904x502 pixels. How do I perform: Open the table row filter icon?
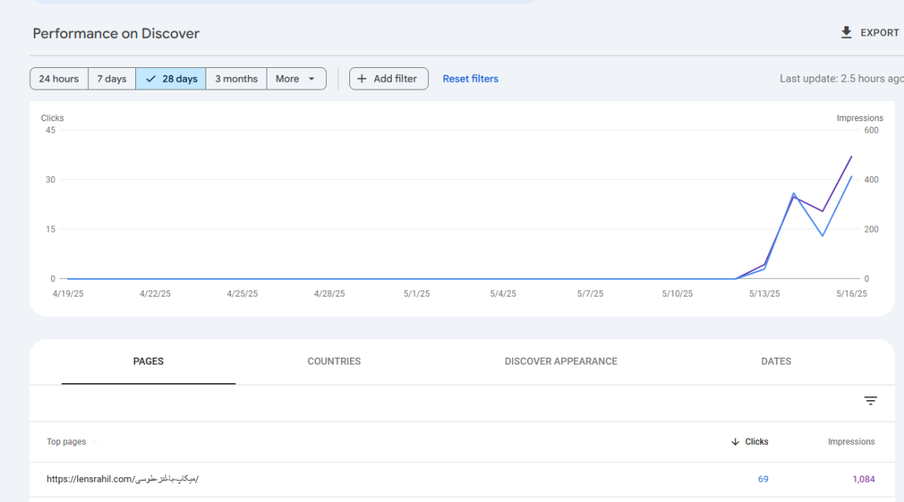[870, 401]
